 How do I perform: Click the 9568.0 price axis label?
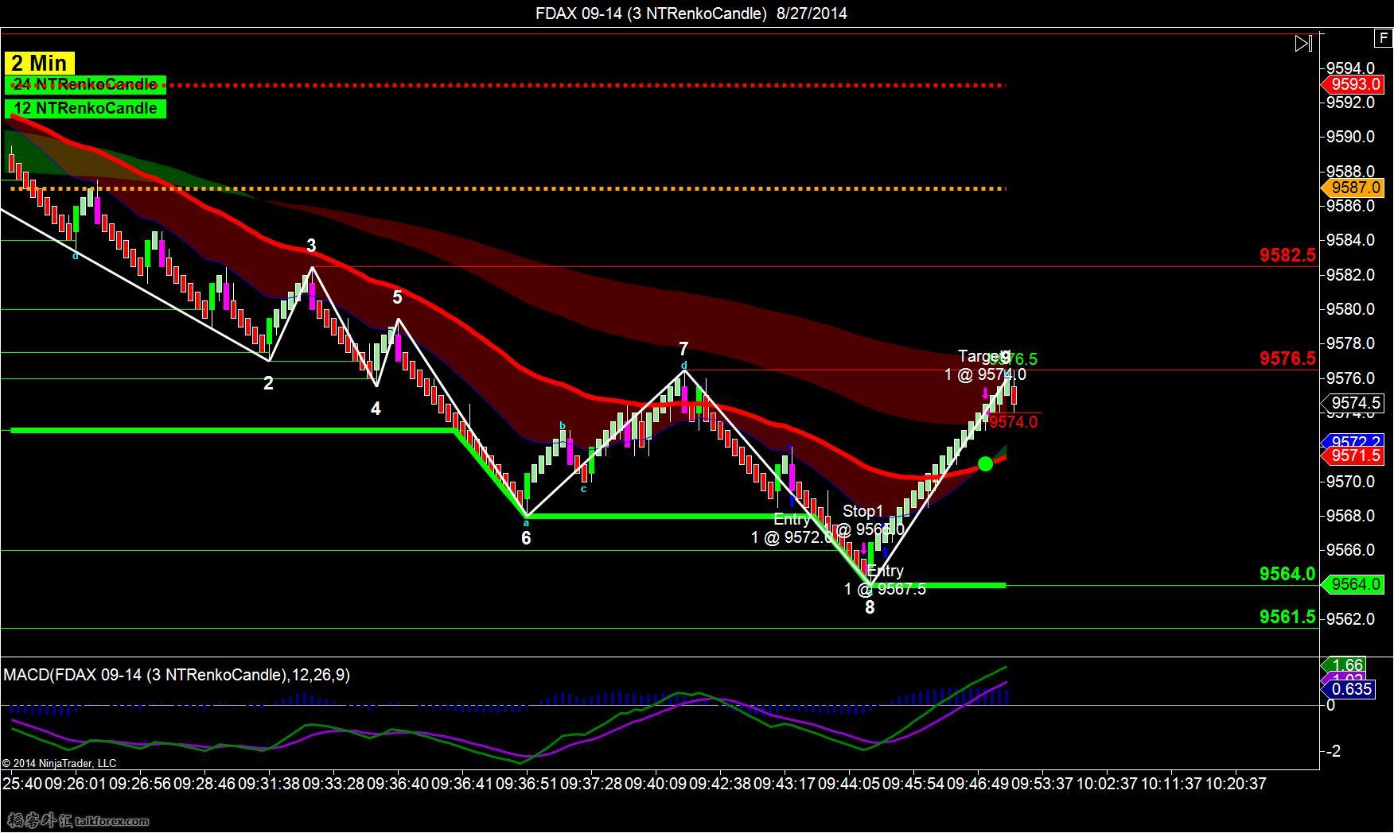coord(1350,516)
